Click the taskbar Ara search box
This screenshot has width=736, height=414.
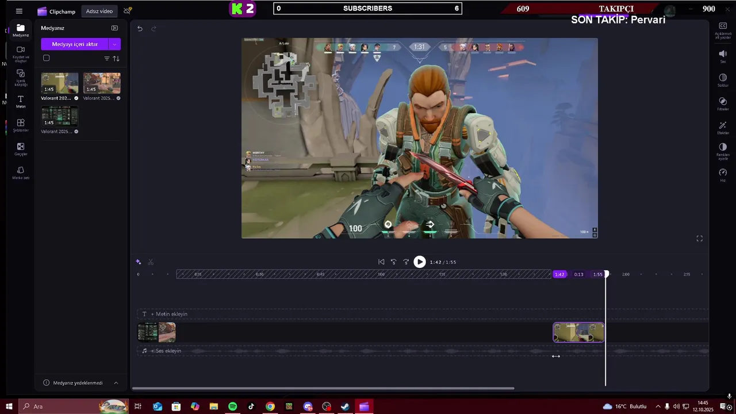pos(74,407)
